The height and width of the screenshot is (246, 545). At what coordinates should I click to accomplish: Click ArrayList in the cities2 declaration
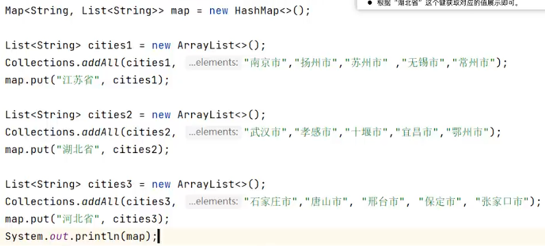[206, 115]
